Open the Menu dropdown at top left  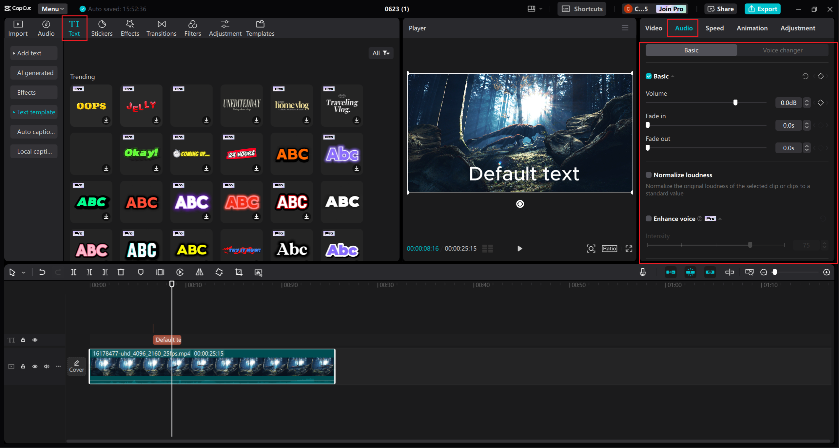pyautogui.click(x=52, y=9)
